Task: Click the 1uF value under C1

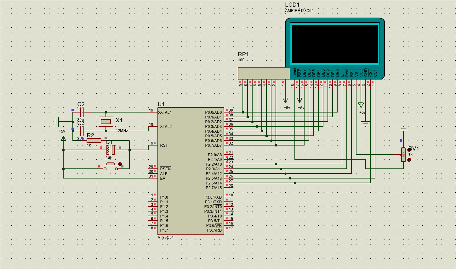Action: [x=109, y=157]
